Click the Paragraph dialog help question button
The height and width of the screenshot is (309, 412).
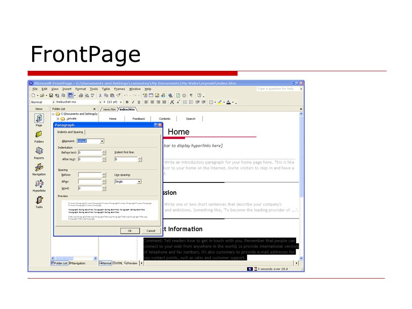point(156,125)
